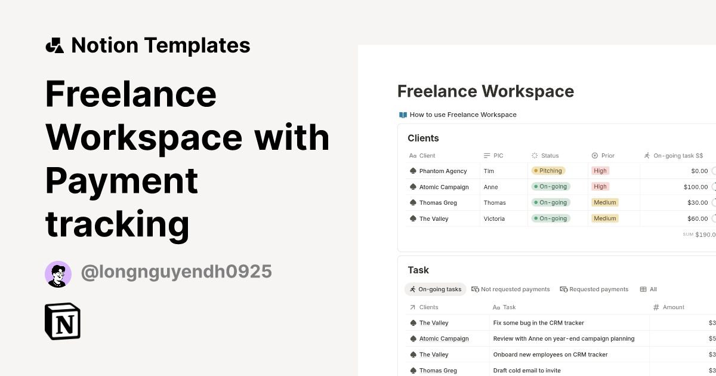This screenshot has width=716, height=376.
Task: Click the spinner icon on the Status column header
Action: pos(533,155)
